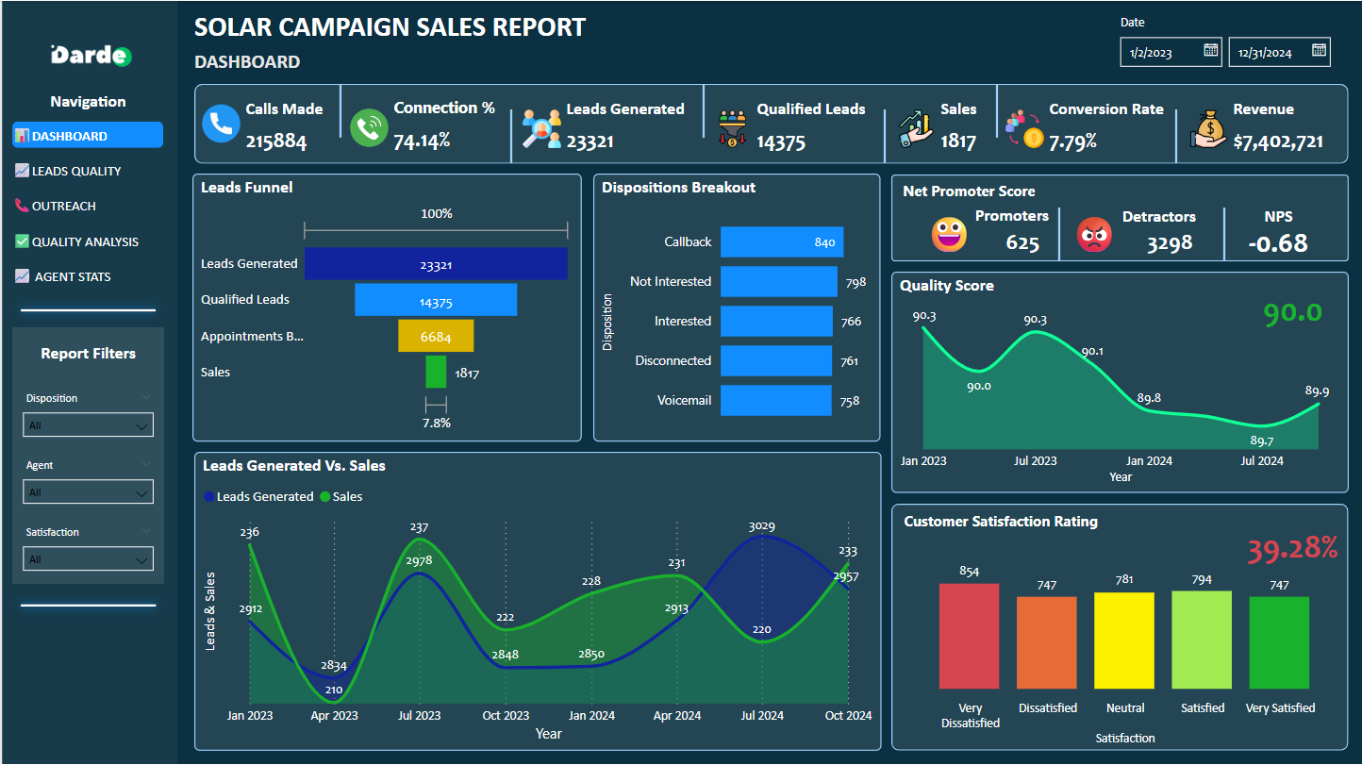Open end date calendar picker icon
The image size is (1362, 765).
tap(1319, 51)
